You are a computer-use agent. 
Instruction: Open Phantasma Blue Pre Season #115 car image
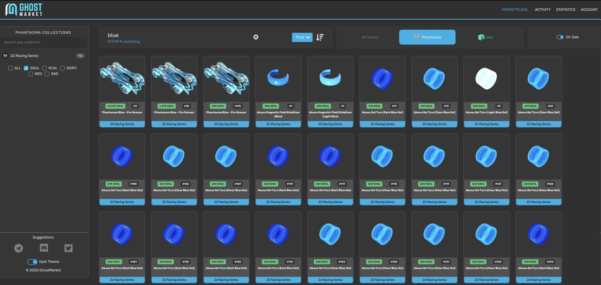click(226, 79)
